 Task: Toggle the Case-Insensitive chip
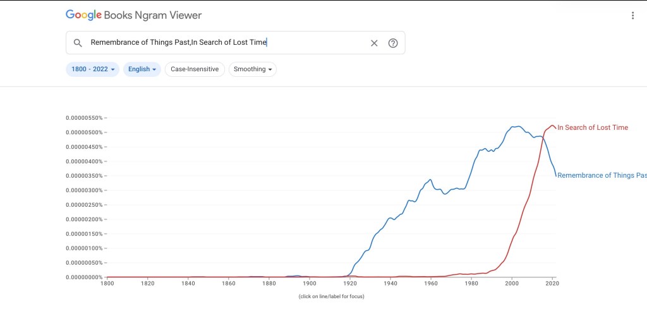coord(195,69)
